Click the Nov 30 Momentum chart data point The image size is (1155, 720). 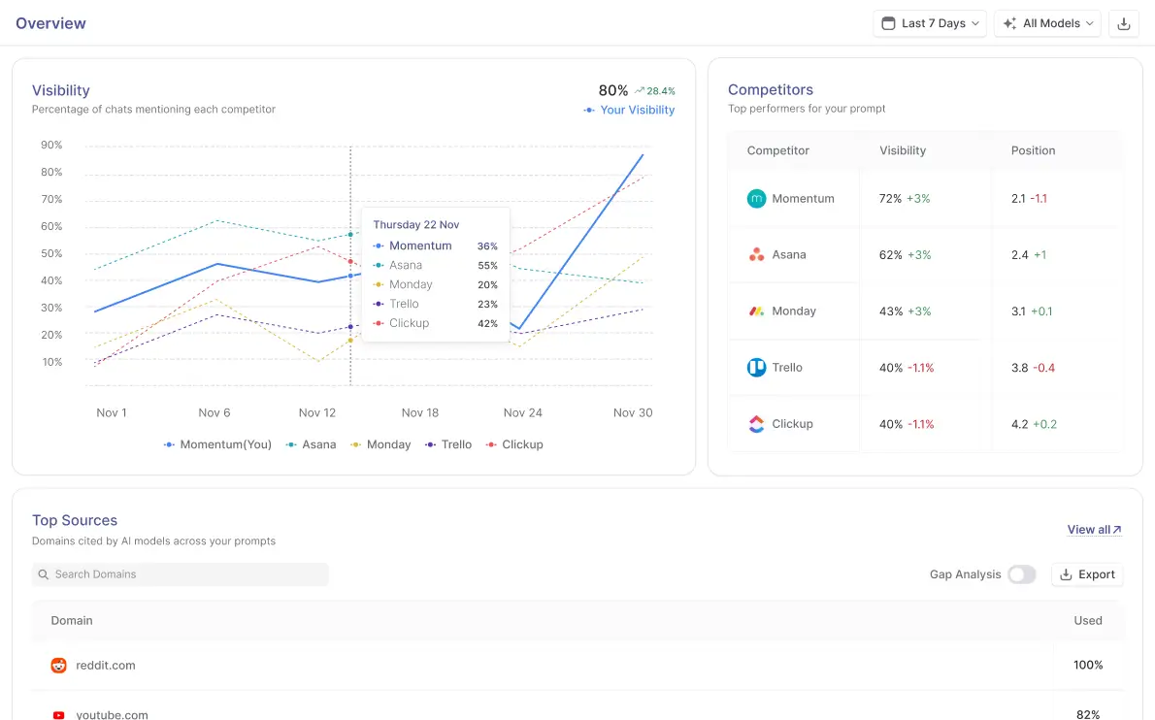click(x=642, y=154)
